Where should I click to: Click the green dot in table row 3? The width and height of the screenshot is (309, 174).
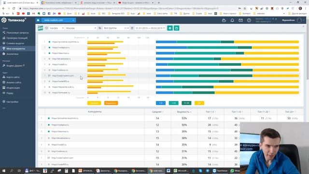(x=49, y=131)
